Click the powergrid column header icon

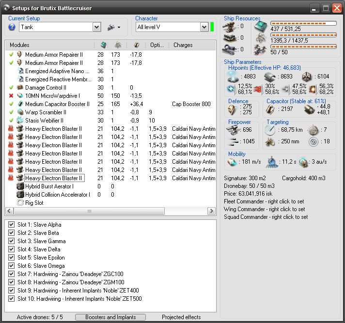[x=118, y=45]
